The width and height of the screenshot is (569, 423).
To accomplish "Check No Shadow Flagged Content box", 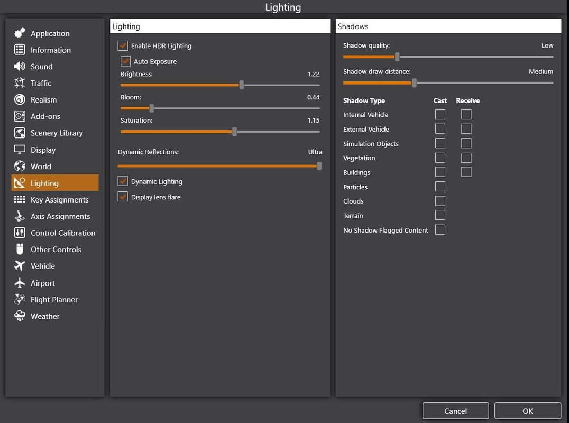I will coord(440,229).
